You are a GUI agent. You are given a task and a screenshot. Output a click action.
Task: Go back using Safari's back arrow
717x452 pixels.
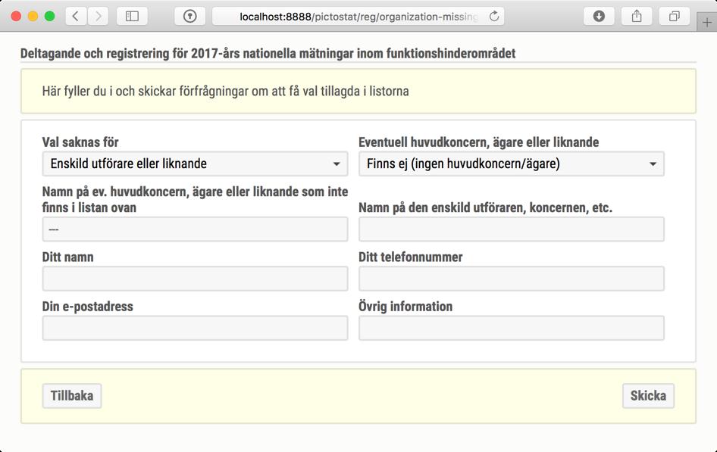76,17
